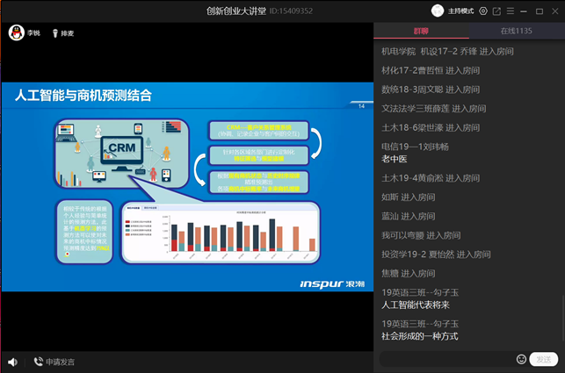Viewport: 565px width, 373px height.
Task: Click the 申请发言 phone icon
Action: coord(38,362)
